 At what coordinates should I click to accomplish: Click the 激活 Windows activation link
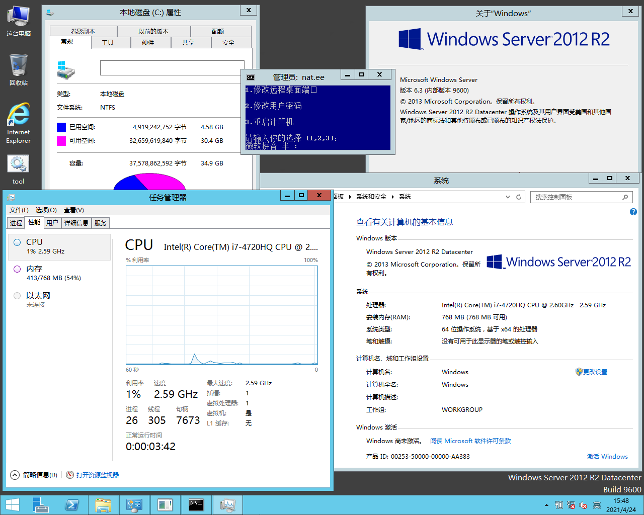(607, 457)
